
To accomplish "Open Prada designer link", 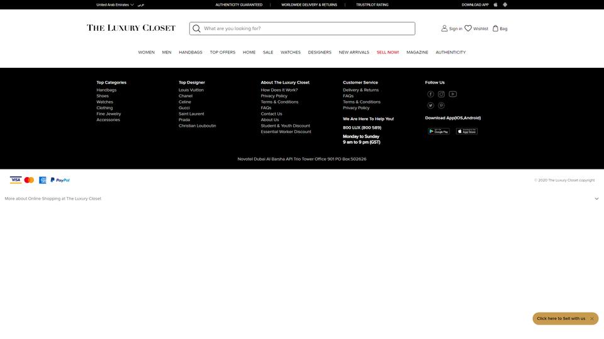I will [x=184, y=120].
